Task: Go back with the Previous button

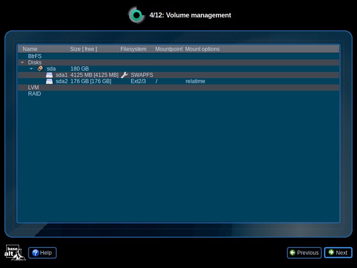Action: coord(304,253)
